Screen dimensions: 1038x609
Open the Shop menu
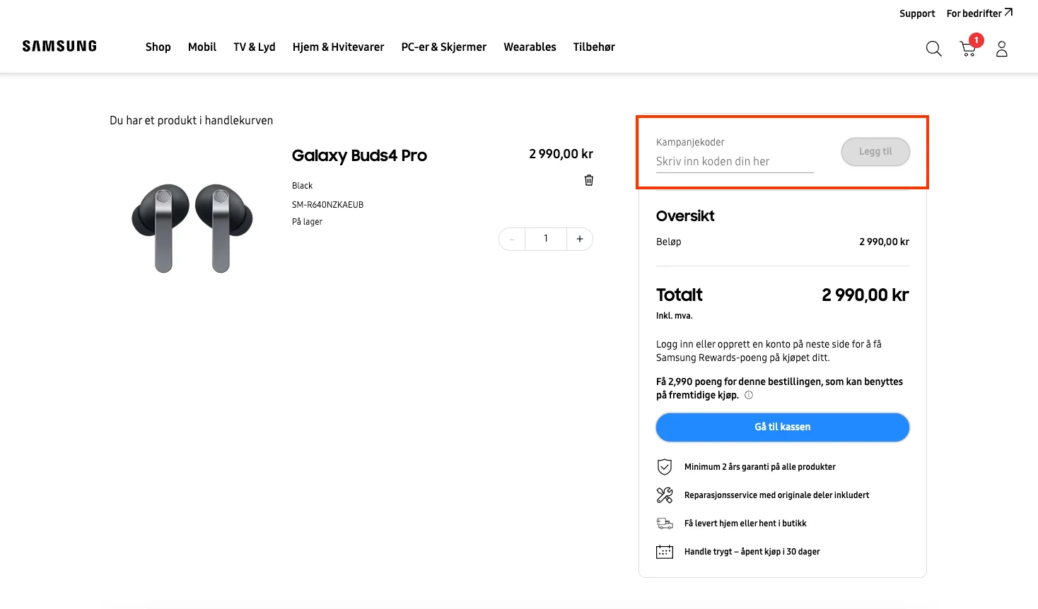(158, 47)
